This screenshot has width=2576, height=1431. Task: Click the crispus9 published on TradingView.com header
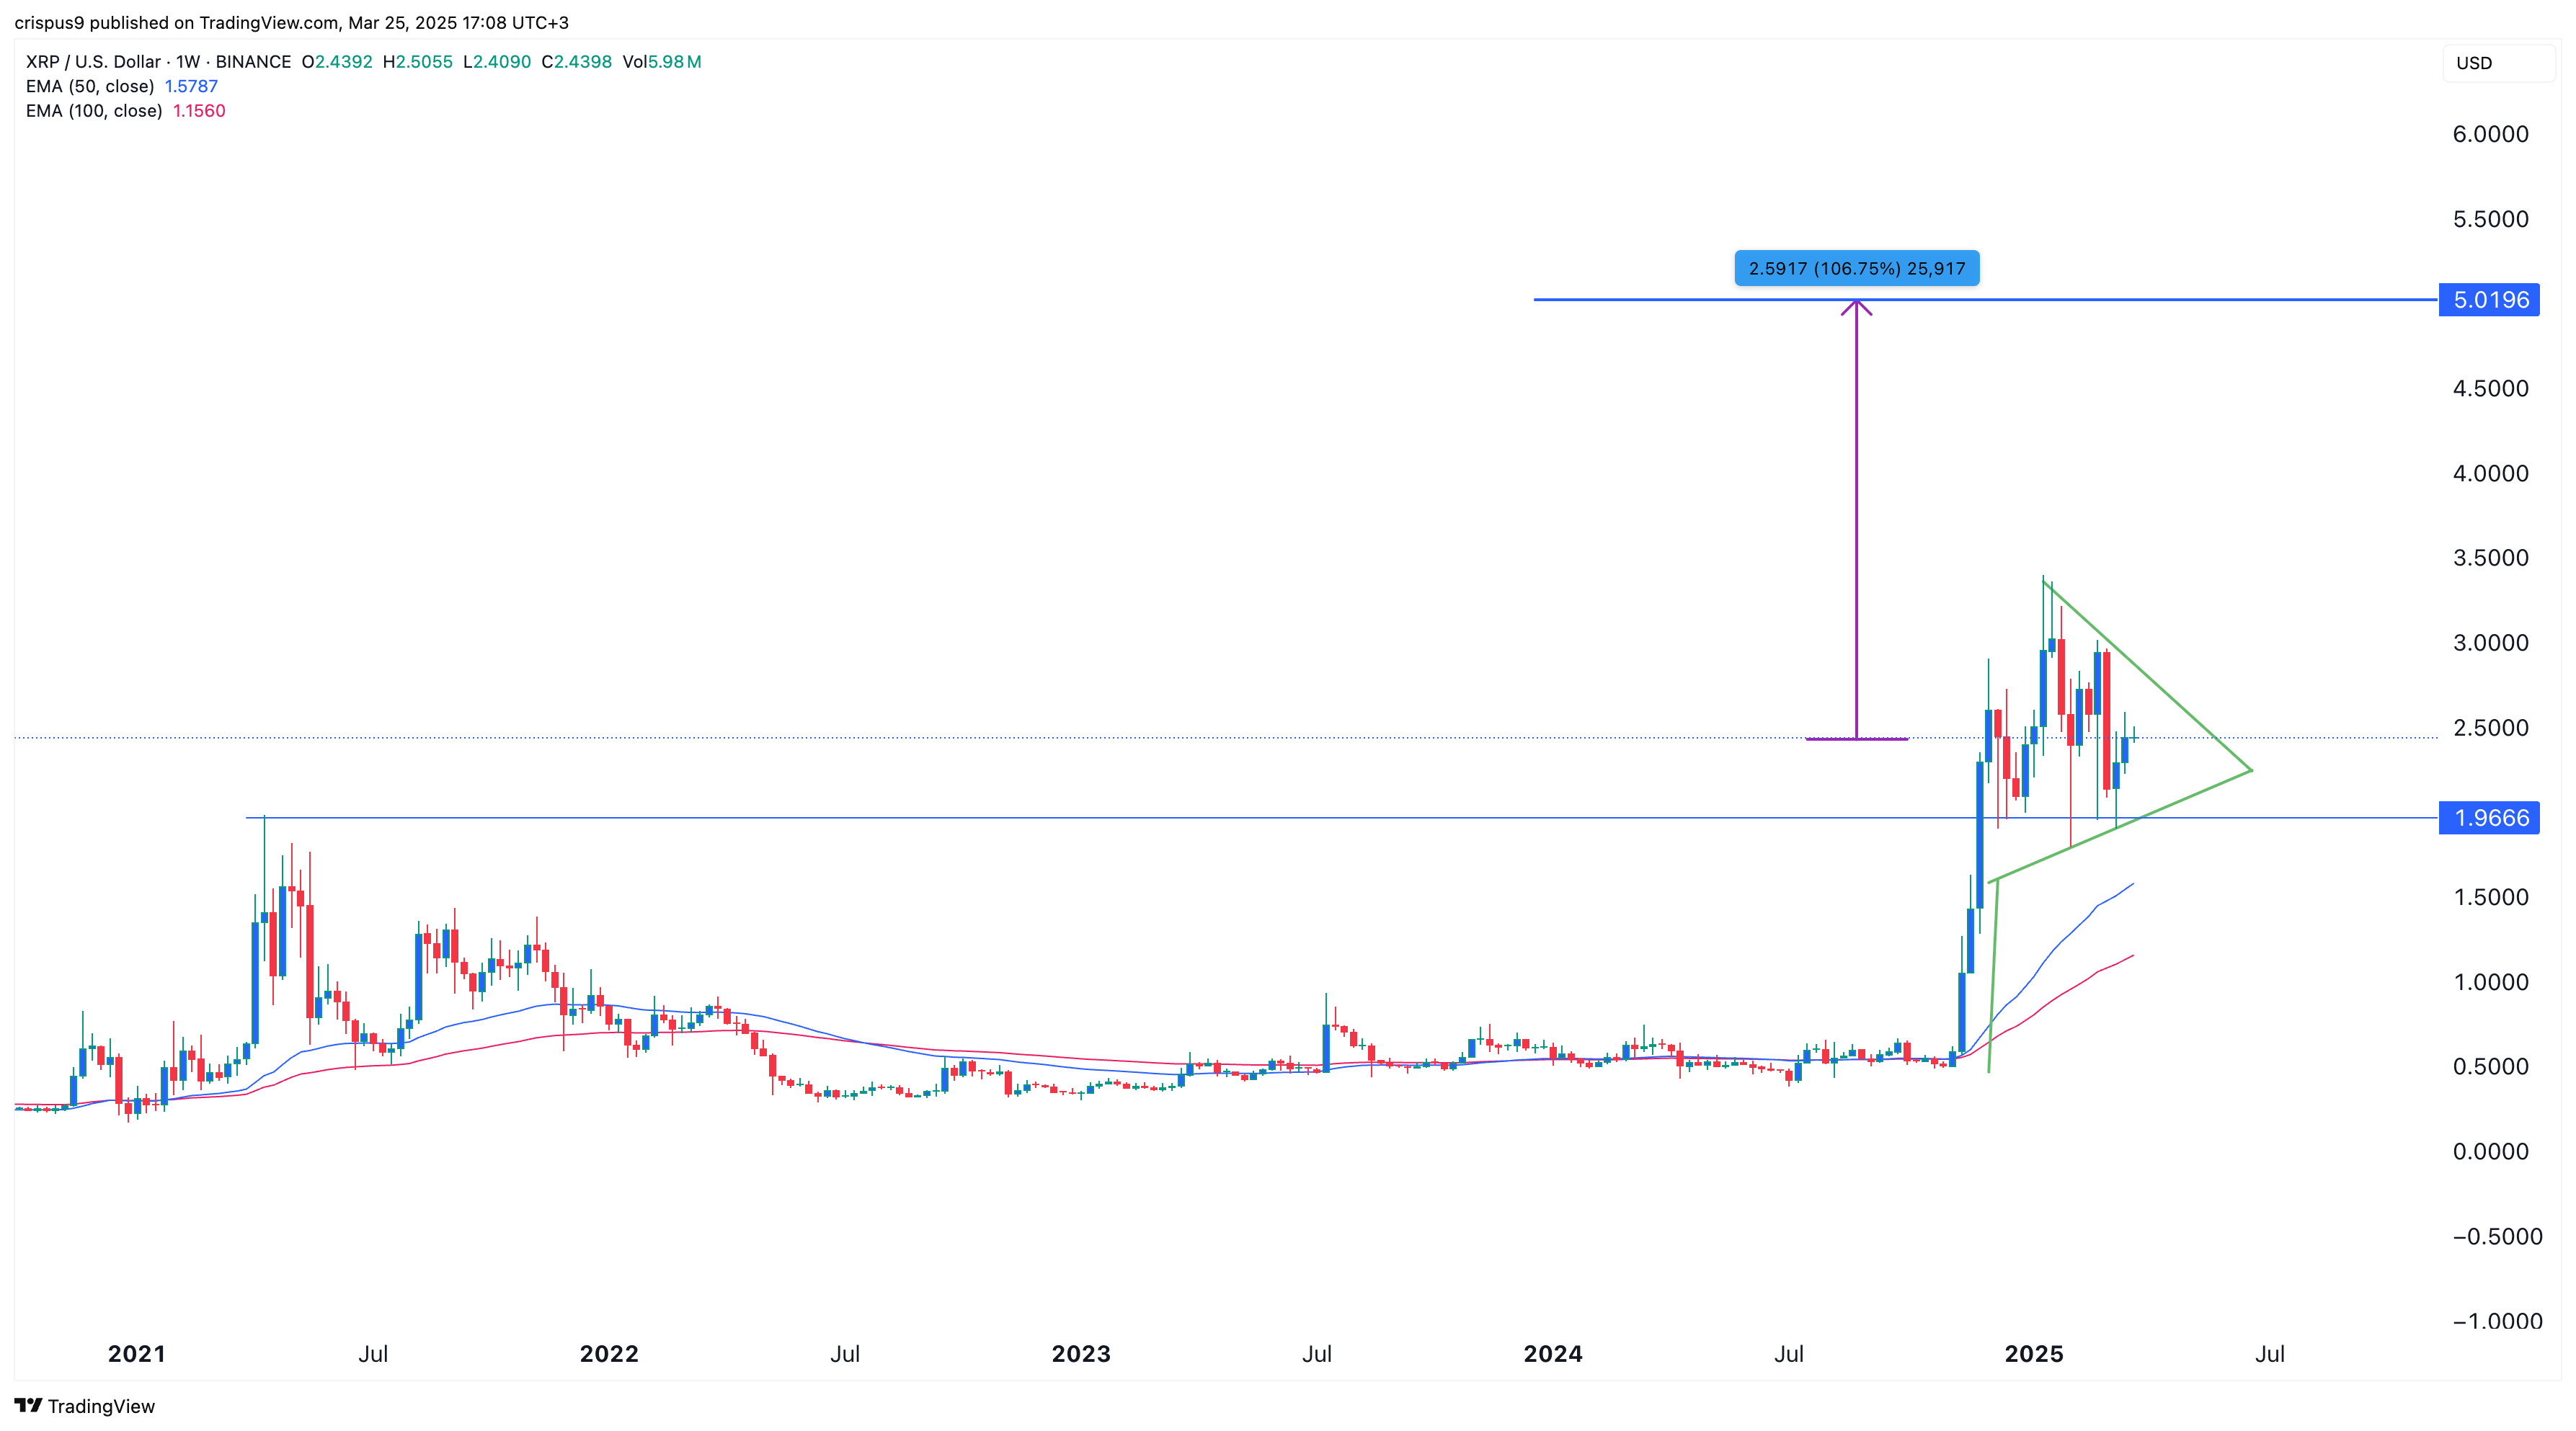pos(291,22)
